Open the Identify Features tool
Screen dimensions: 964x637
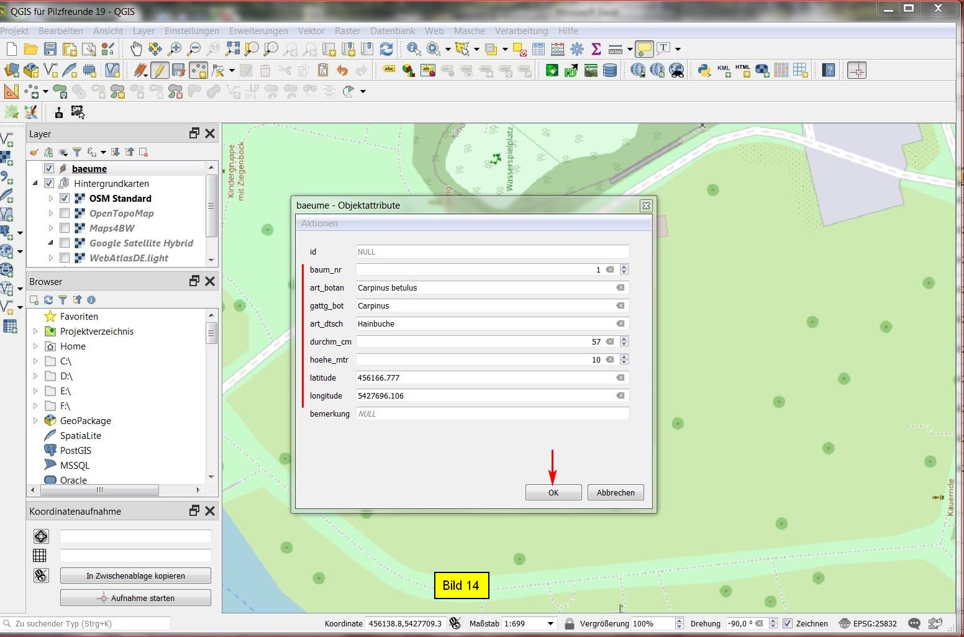pyautogui.click(x=413, y=49)
